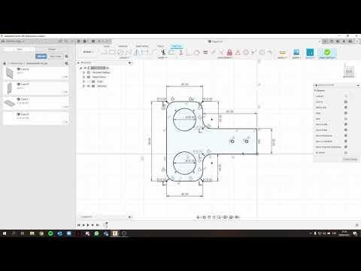Click the Look At icon in Sketch Palette

pyautogui.click(x=346, y=102)
